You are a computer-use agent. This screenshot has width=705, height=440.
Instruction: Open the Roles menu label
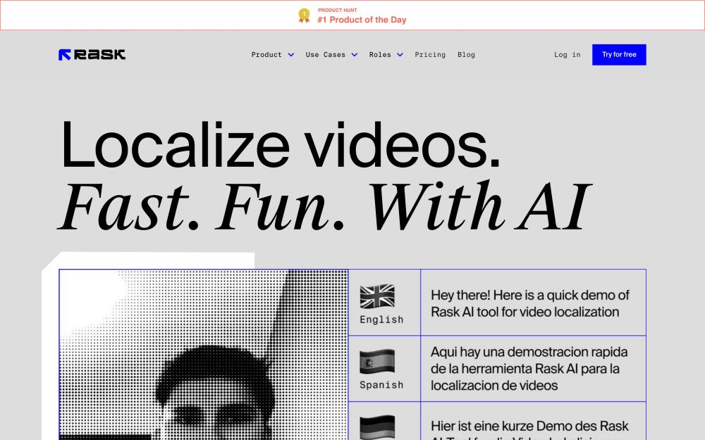(x=380, y=55)
